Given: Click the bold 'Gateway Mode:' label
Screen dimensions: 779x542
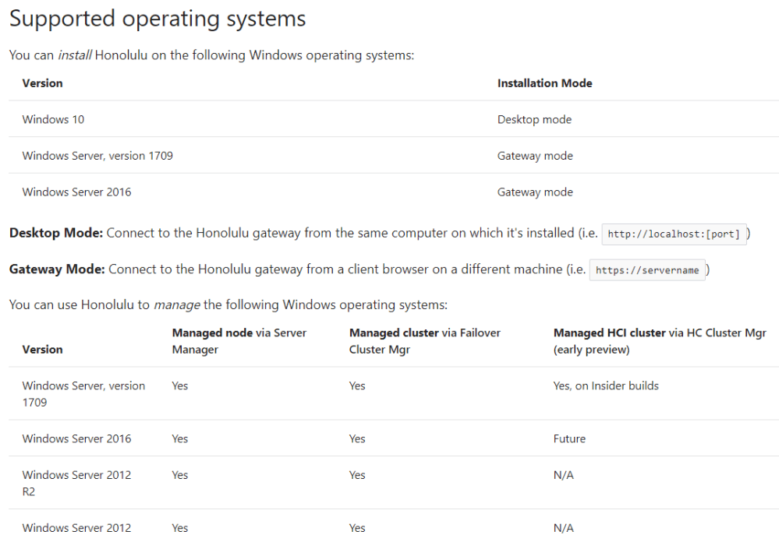Looking at the screenshot, I should (57, 269).
